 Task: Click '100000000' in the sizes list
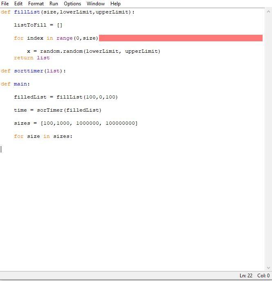click(120, 123)
